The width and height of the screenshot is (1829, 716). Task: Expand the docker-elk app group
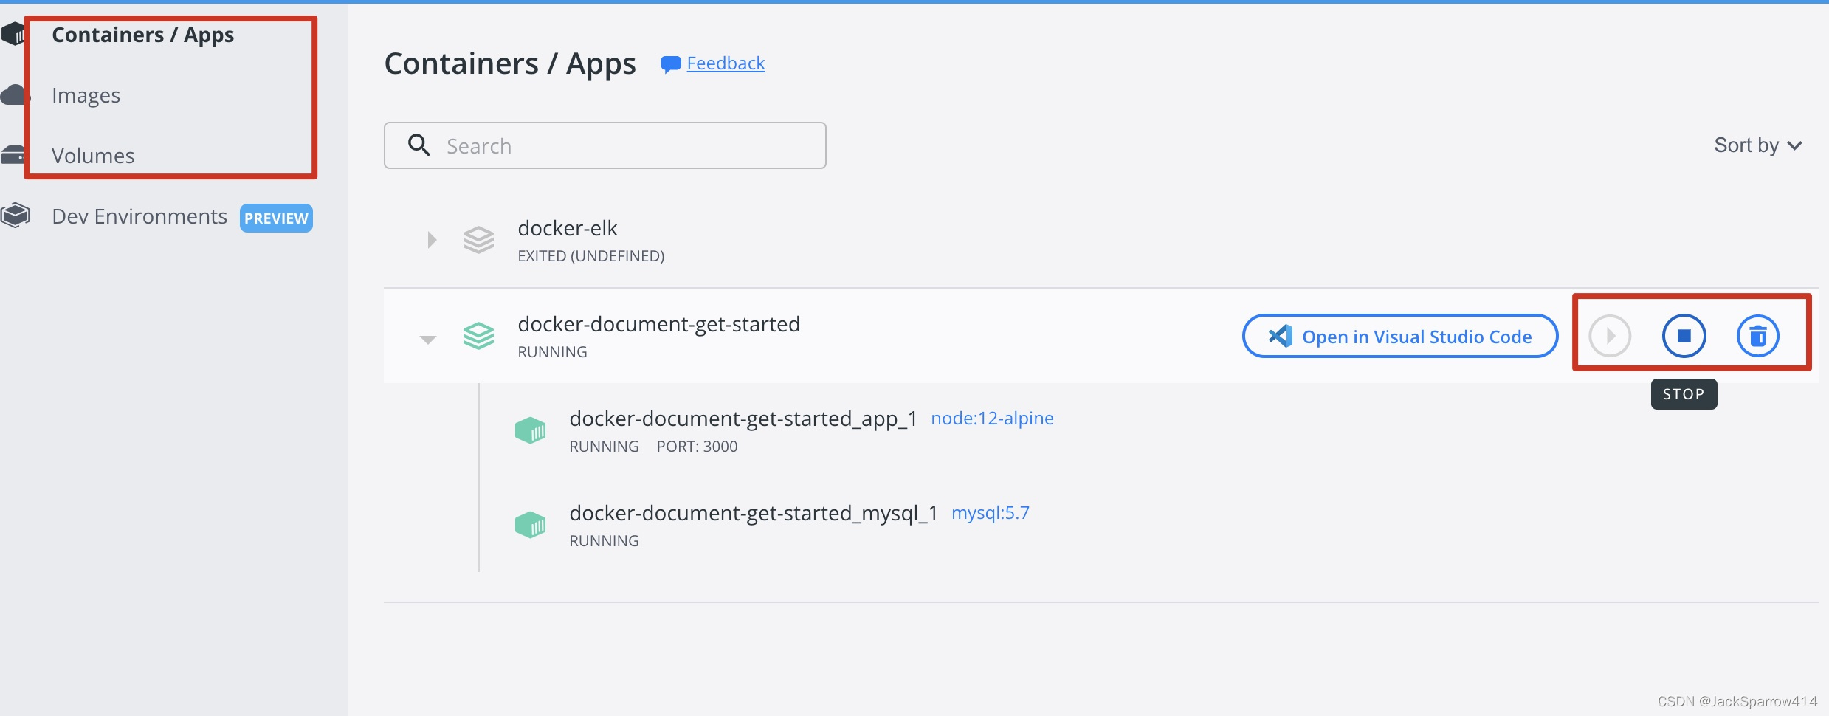click(x=432, y=240)
